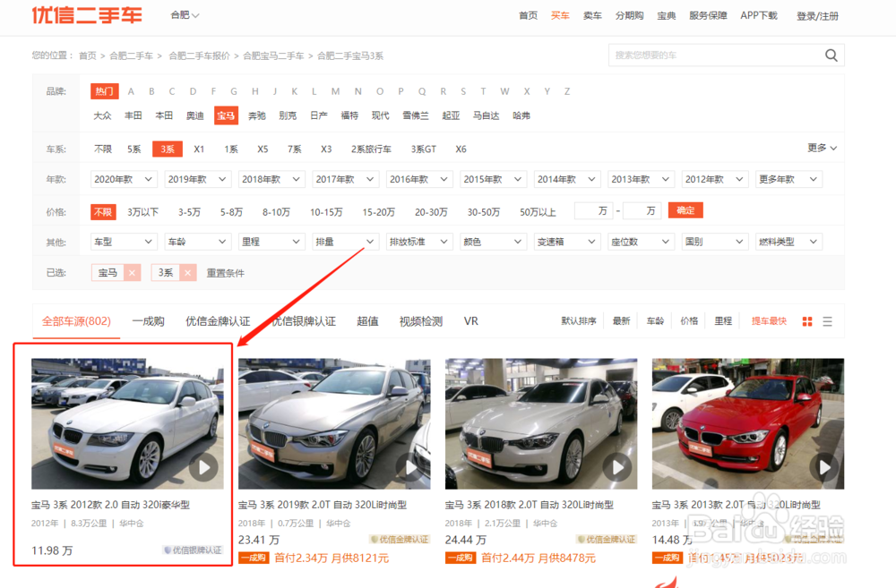
Task: Open the 更多年款 dropdown
Action: (788, 179)
